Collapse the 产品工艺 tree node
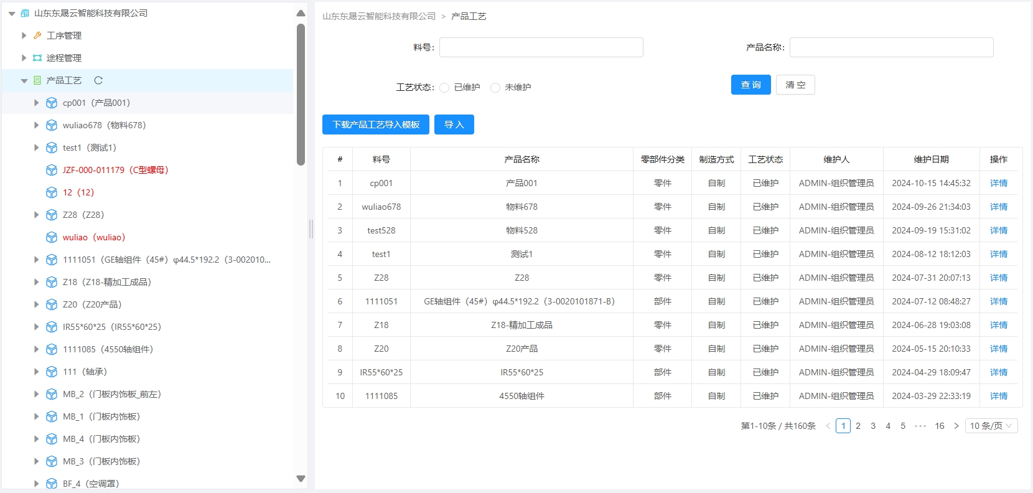This screenshot has width=1033, height=493. click(24, 80)
